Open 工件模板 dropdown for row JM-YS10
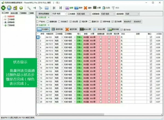 point(75,41)
